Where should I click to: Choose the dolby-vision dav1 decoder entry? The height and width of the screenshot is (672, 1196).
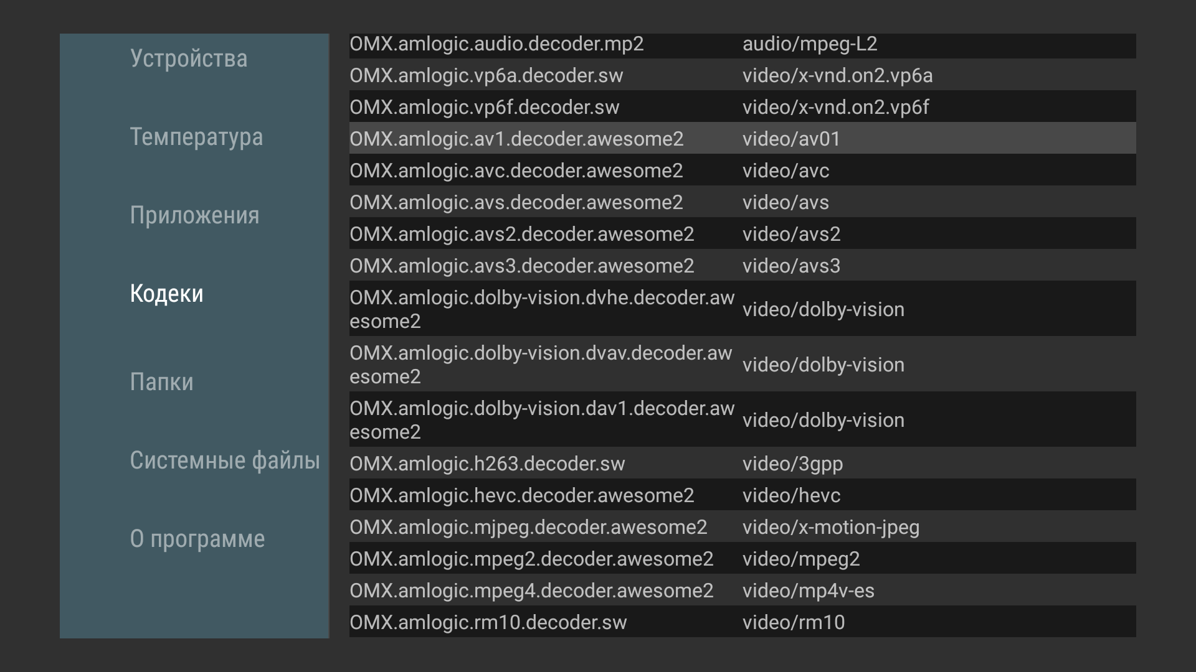tap(741, 420)
